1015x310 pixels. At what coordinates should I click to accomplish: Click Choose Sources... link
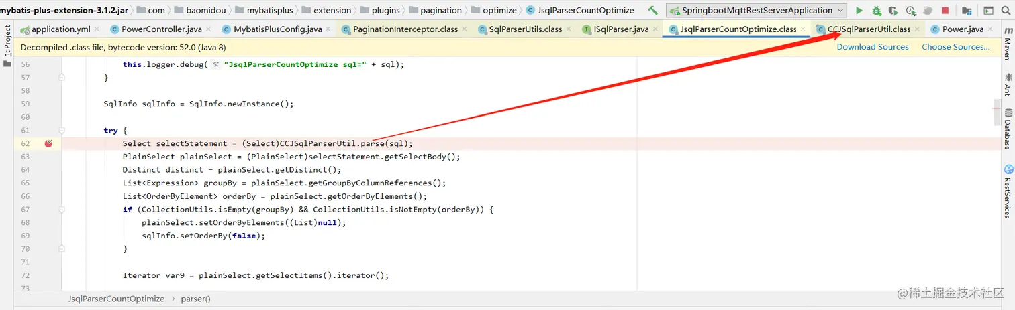click(956, 47)
